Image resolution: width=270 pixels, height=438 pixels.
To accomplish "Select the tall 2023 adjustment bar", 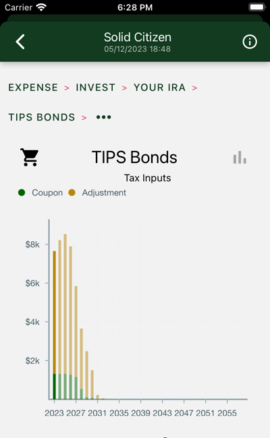I will pyautogui.click(x=54, y=312).
